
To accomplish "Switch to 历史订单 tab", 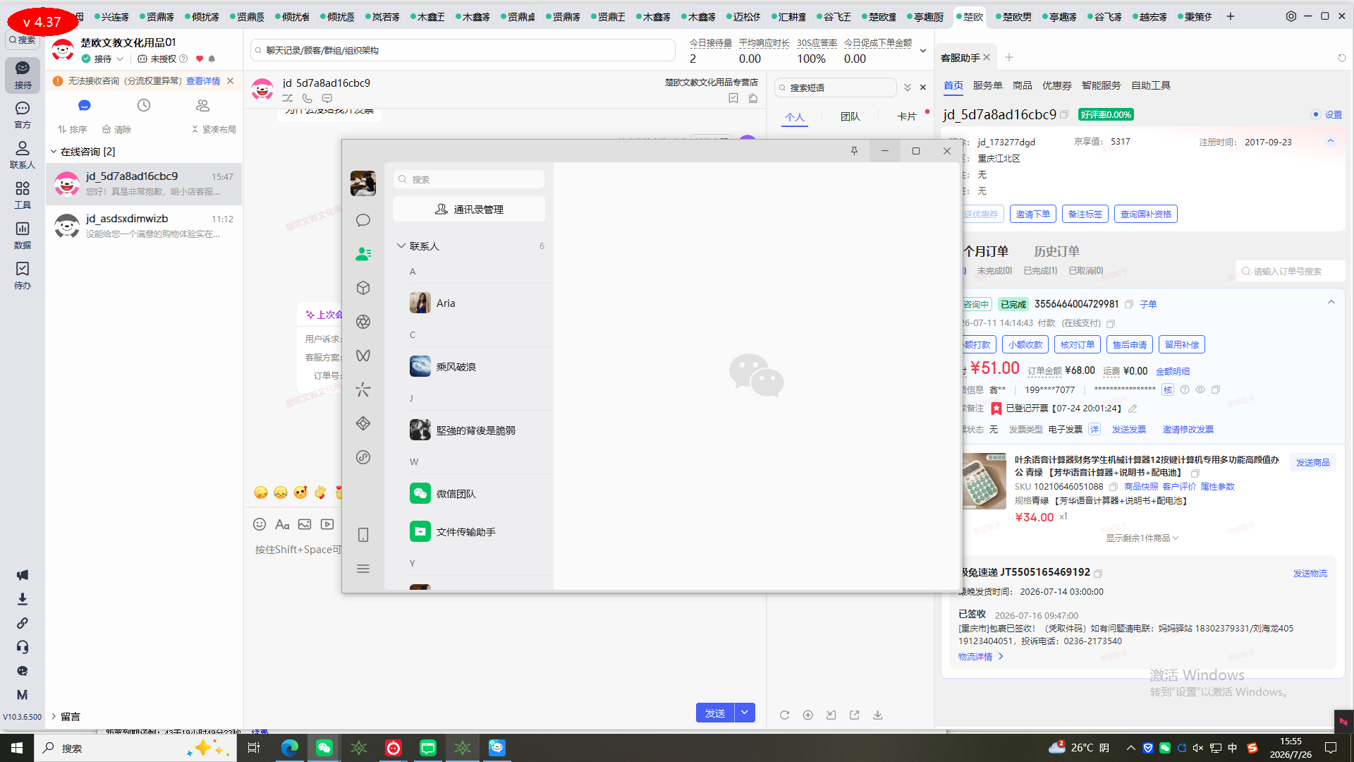I will pos(1056,251).
